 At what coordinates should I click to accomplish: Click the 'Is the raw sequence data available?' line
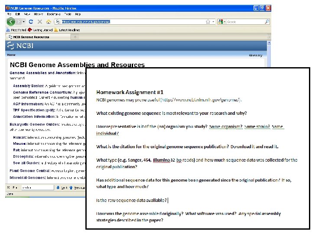click(x=131, y=200)
